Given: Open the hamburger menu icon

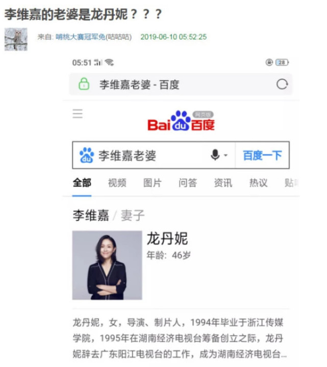Looking at the screenshot, I should click(78, 114).
